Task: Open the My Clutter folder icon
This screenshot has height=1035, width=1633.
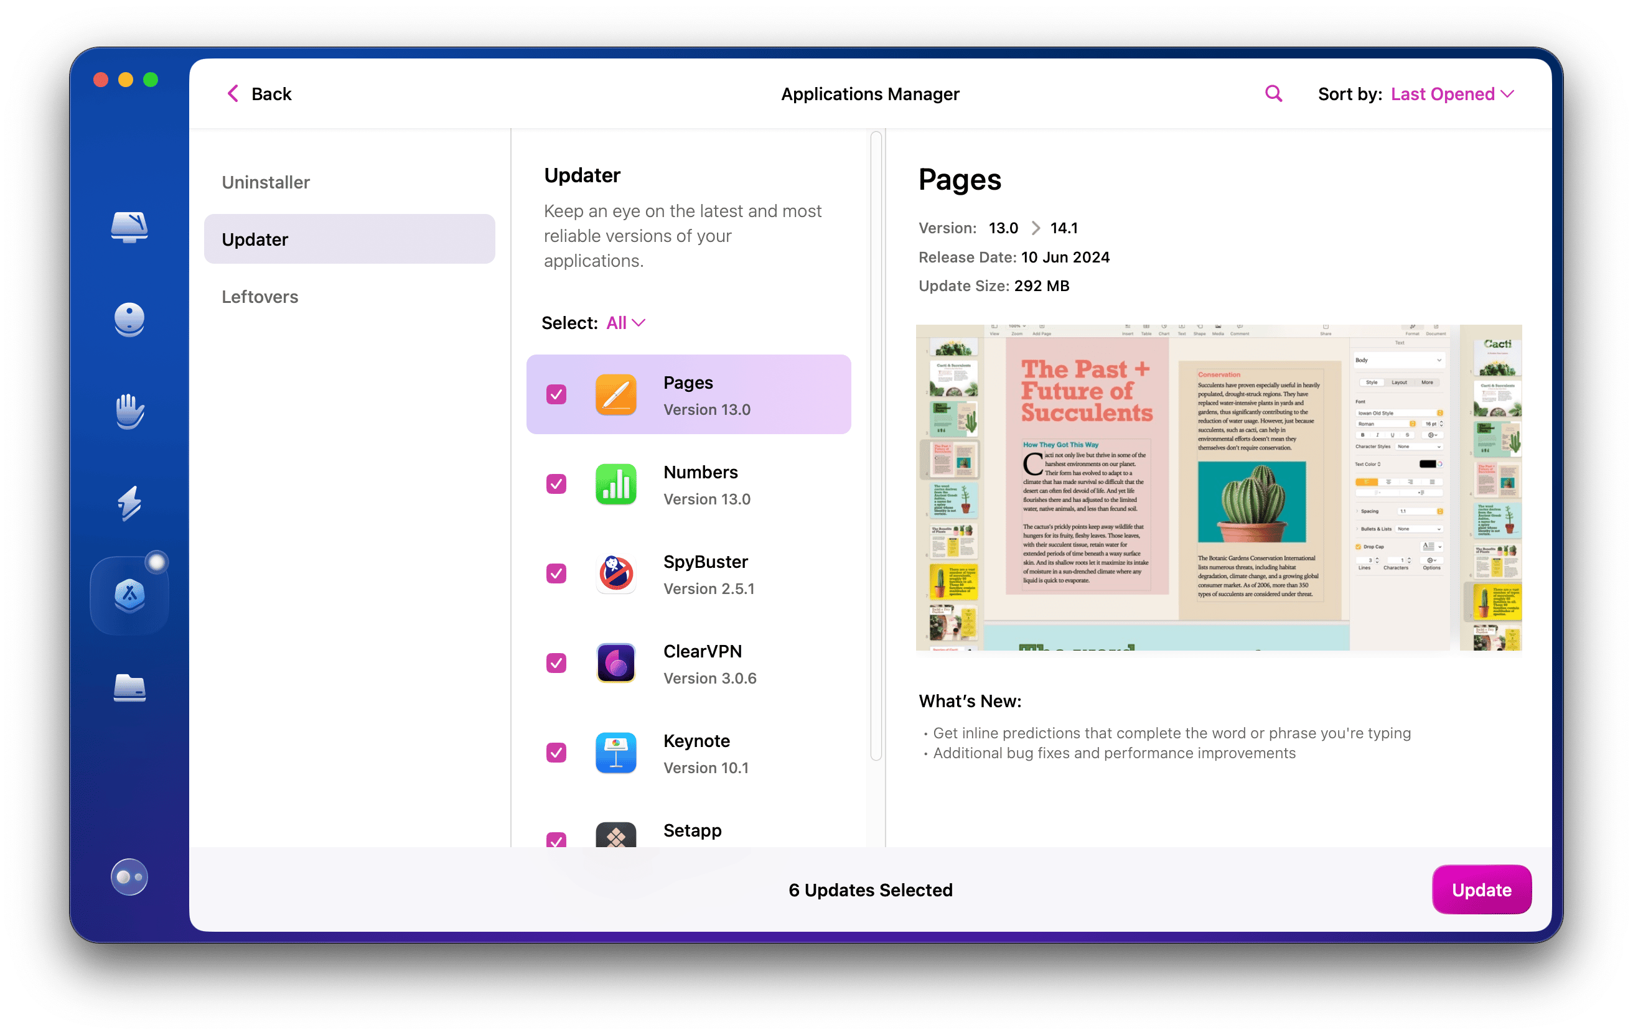Action: click(x=129, y=688)
